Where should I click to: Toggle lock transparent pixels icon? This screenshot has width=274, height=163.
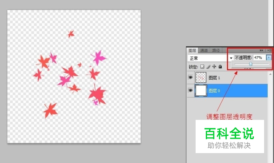202,66
